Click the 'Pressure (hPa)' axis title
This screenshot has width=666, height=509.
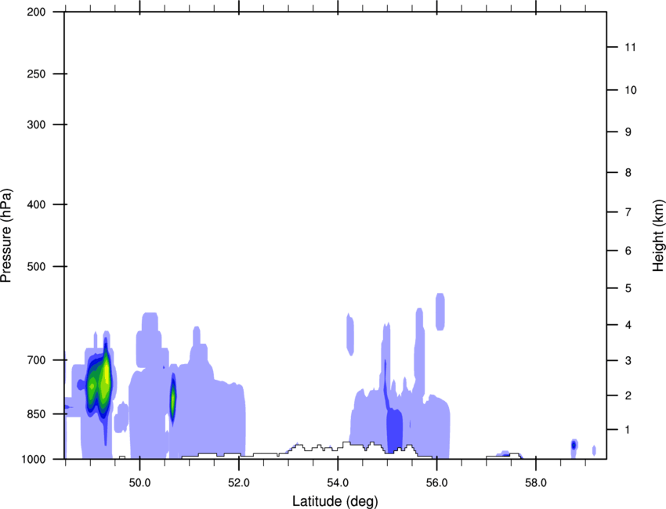coord(6,236)
